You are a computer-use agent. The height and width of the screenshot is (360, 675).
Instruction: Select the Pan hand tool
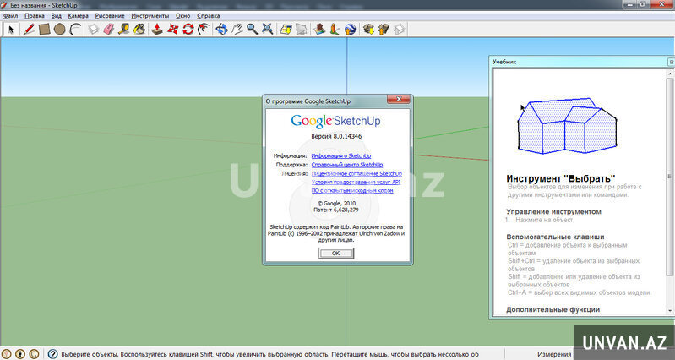pyautogui.click(x=237, y=29)
